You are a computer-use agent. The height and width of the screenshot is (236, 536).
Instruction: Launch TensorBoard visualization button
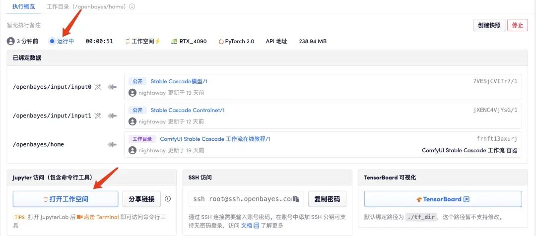[x=443, y=199]
